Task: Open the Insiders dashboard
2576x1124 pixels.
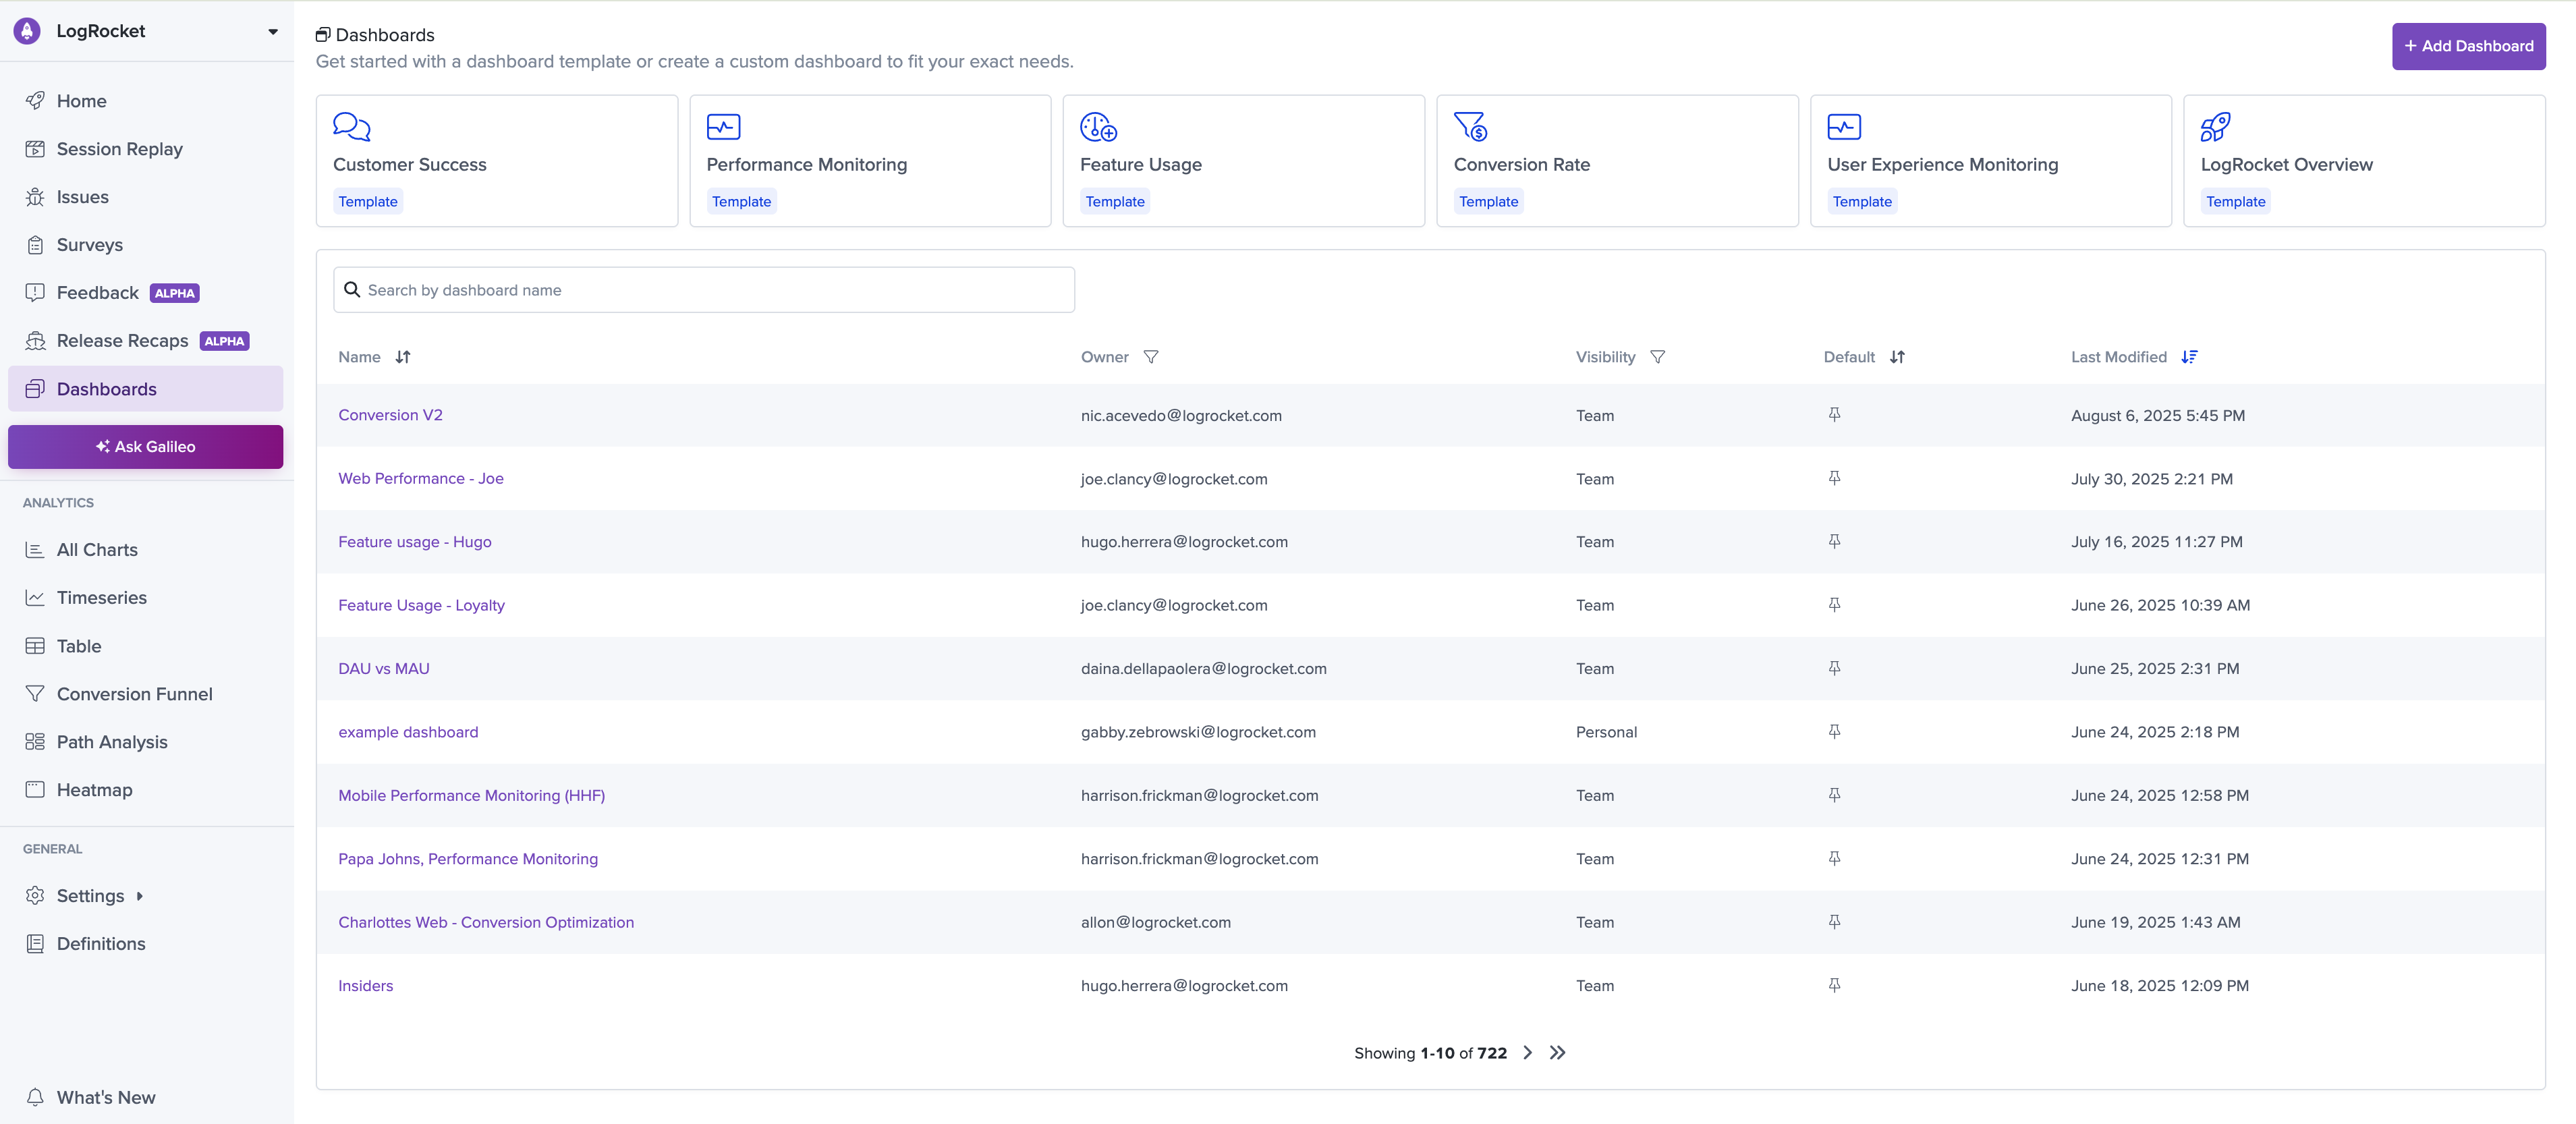Action: pos(366,986)
